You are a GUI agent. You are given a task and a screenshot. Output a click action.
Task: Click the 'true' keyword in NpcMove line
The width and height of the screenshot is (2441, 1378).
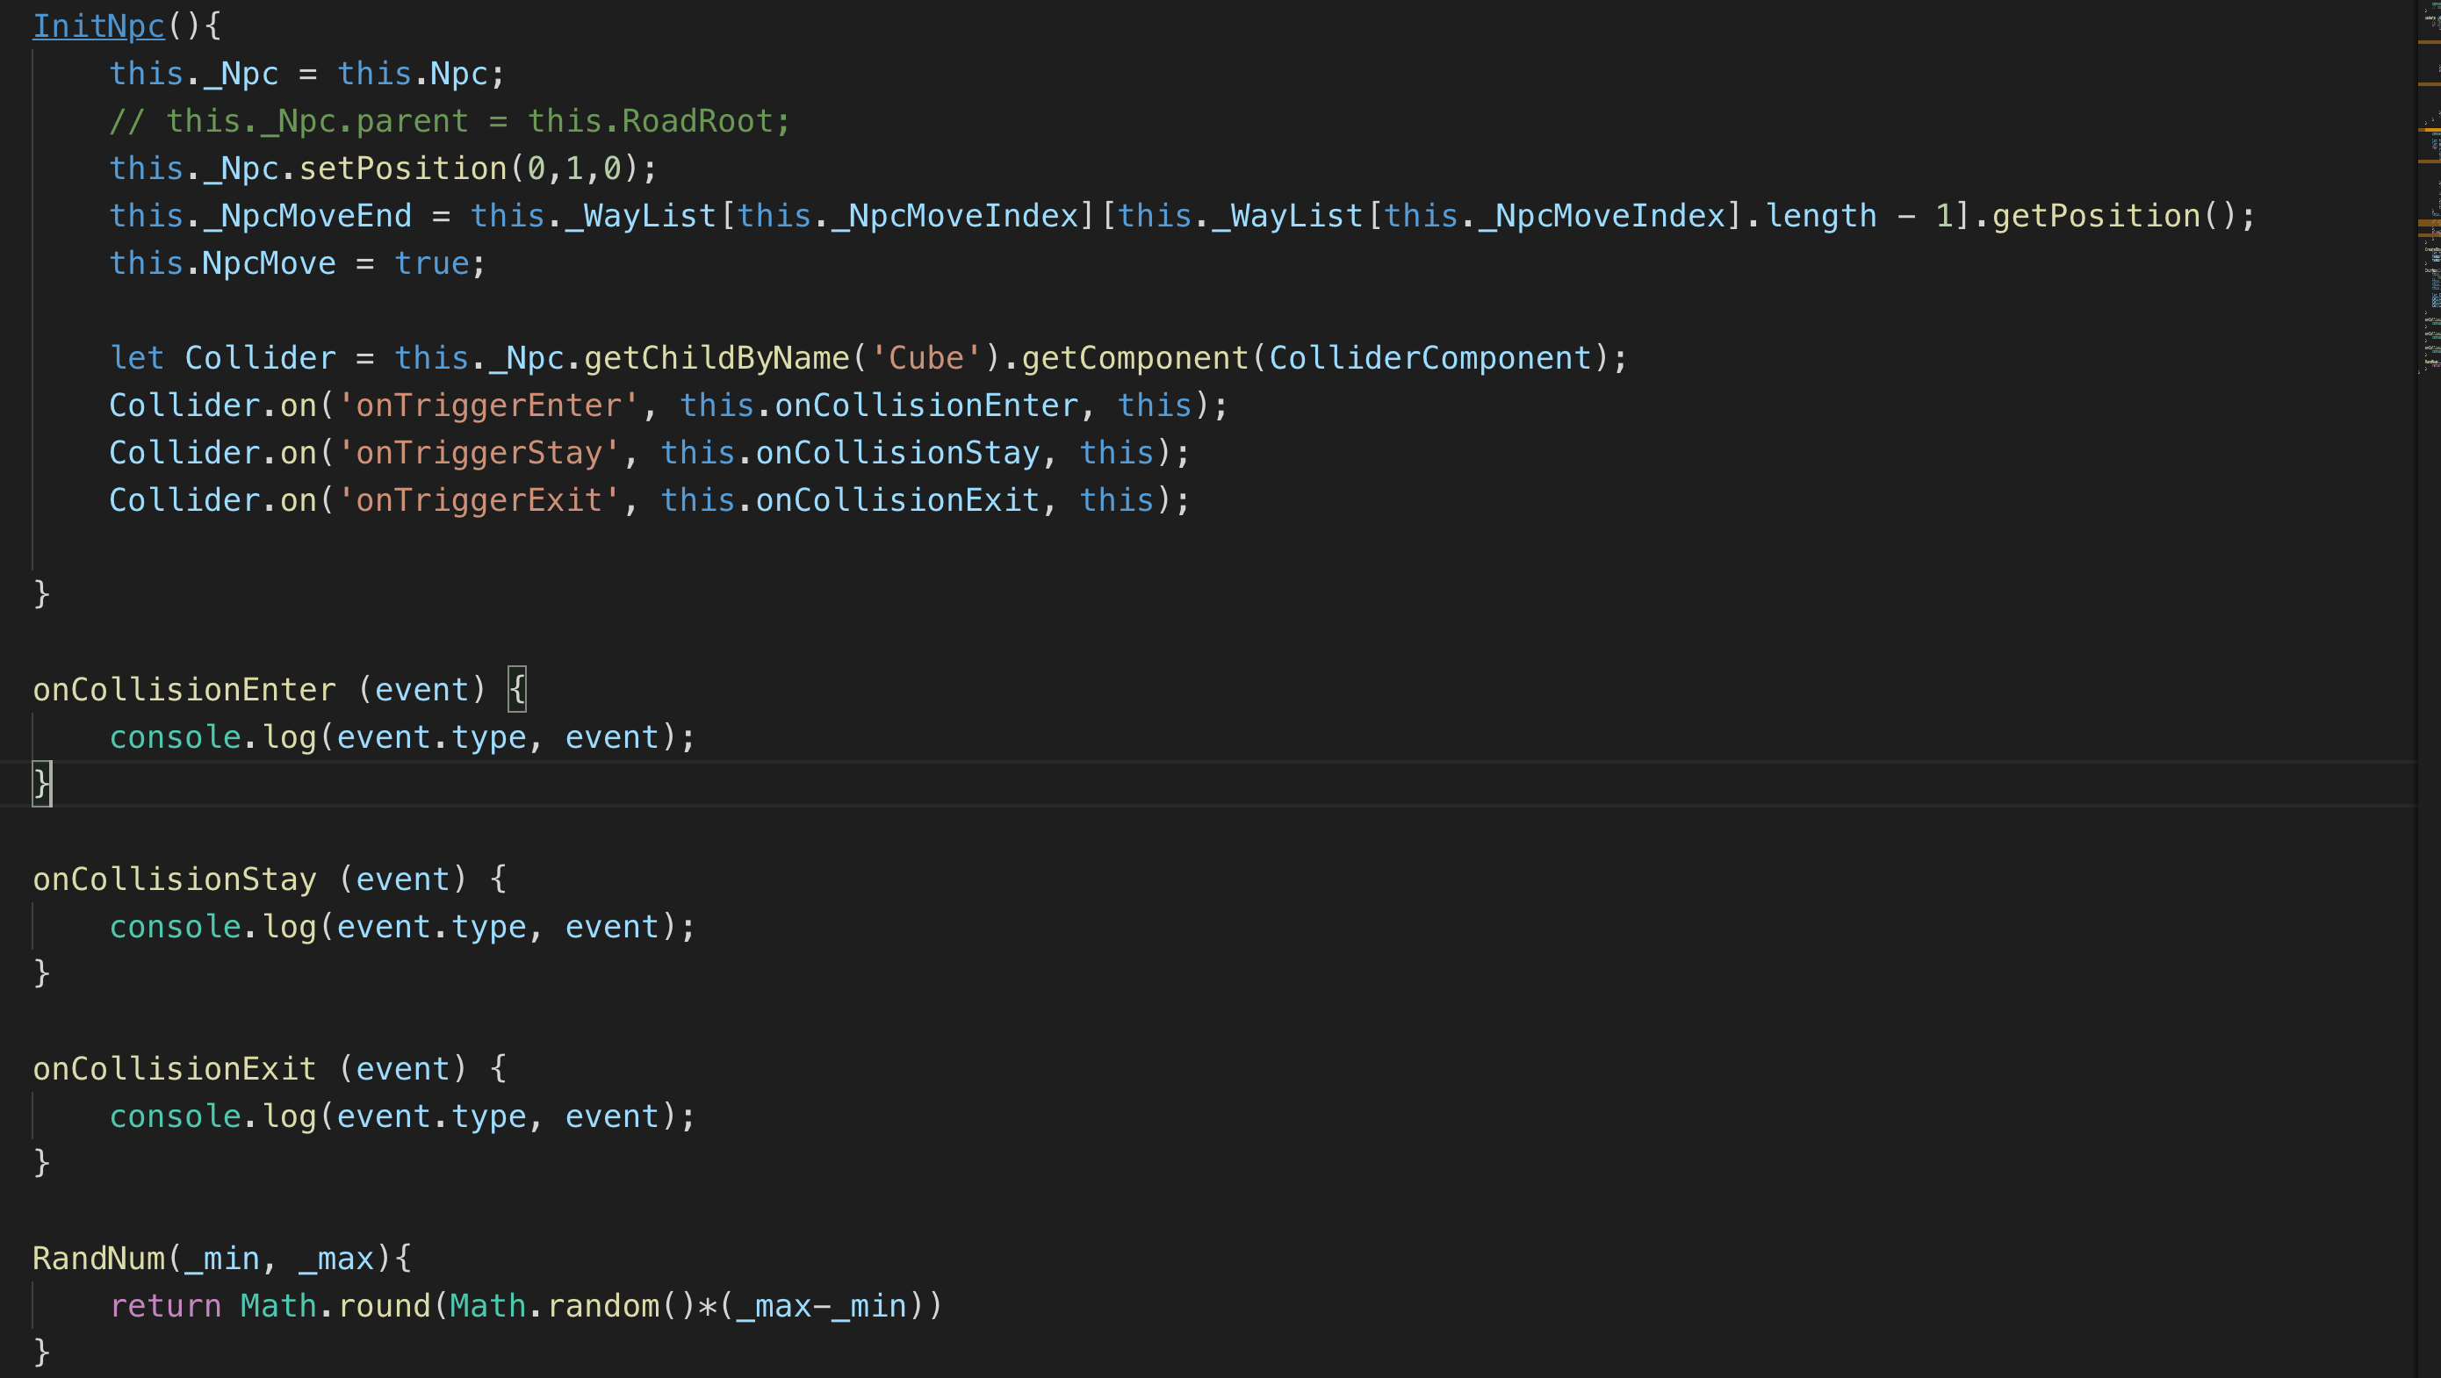pos(431,263)
